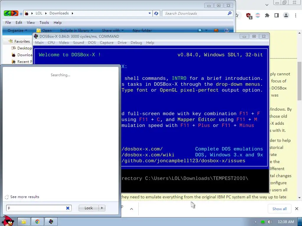Click the magnifier icon in Search Downloads
Image resolution: width=302 pixels, height=226 pixels.
point(229,13)
